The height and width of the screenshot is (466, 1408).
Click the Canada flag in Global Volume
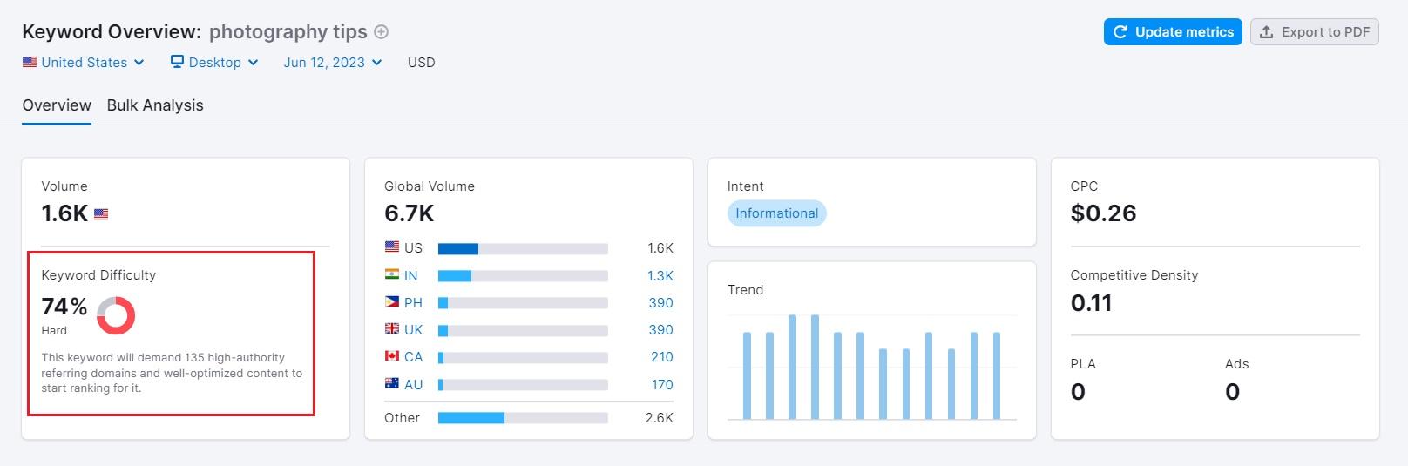[x=392, y=356]
